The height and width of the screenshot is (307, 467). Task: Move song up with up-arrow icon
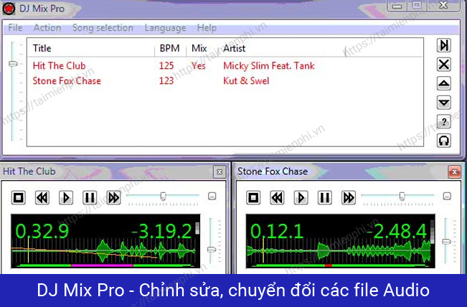click(x=443, y=83)
